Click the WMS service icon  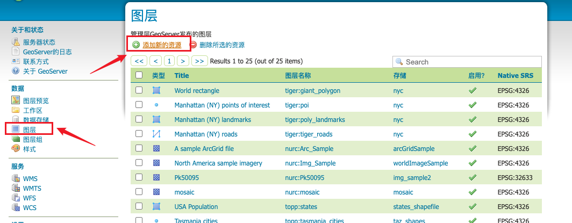click(16, 178)
